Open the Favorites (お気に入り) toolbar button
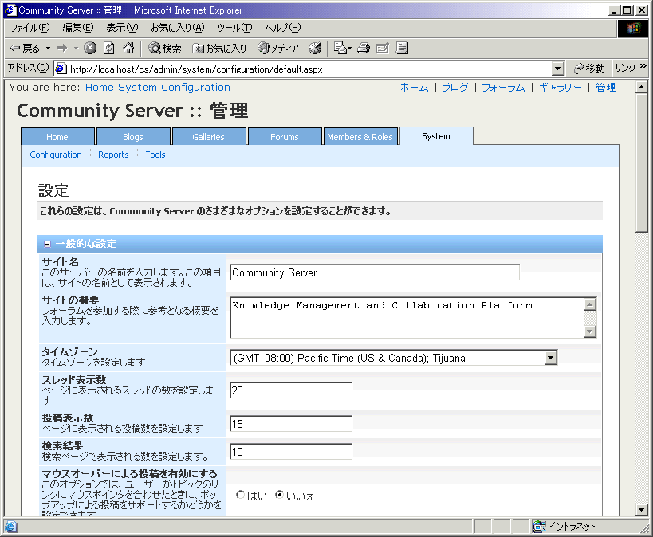 click(x=219, y=49)
